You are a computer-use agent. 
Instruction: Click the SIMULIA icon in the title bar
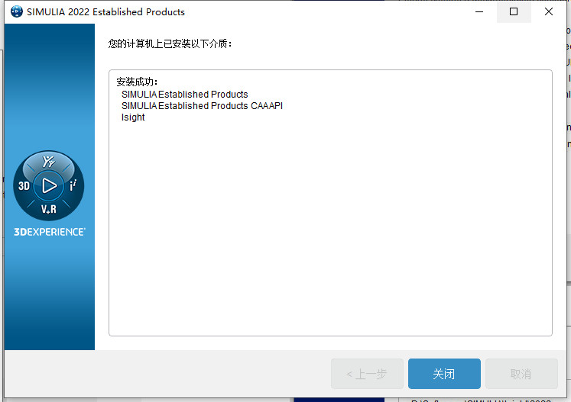pos(16,11)
